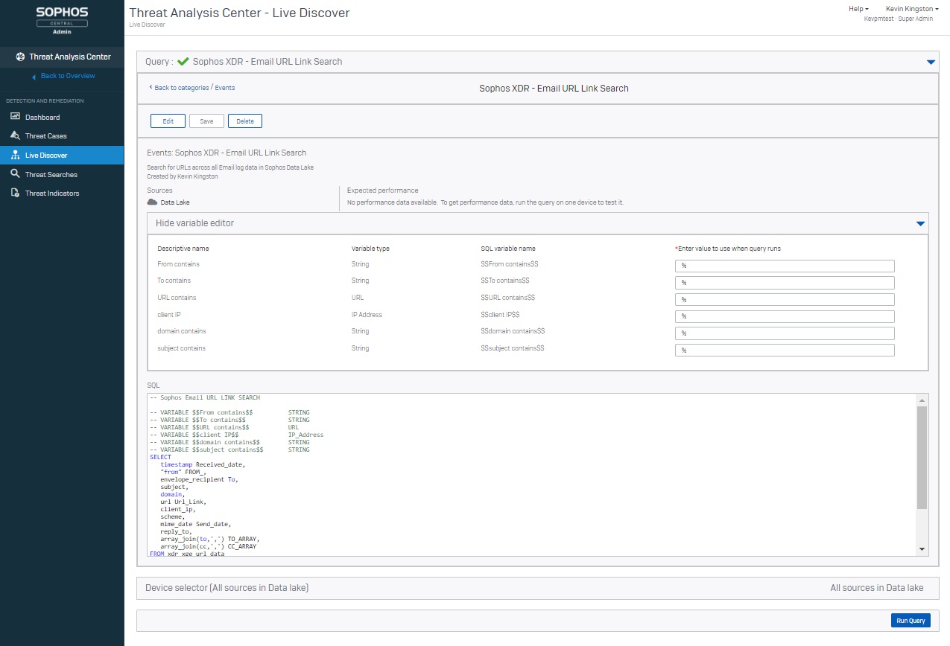Image resolution: width=950 pixels, height=646 pixels.
Task: Click the Threat Searches magnifier icon
Action: (x=15, y=174)
